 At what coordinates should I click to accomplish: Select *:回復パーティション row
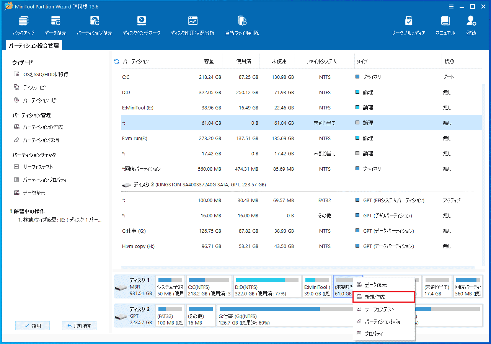(x=301, y=169)
